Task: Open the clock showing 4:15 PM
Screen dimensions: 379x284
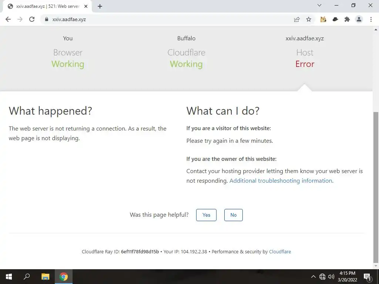Action: click(347, 277)
